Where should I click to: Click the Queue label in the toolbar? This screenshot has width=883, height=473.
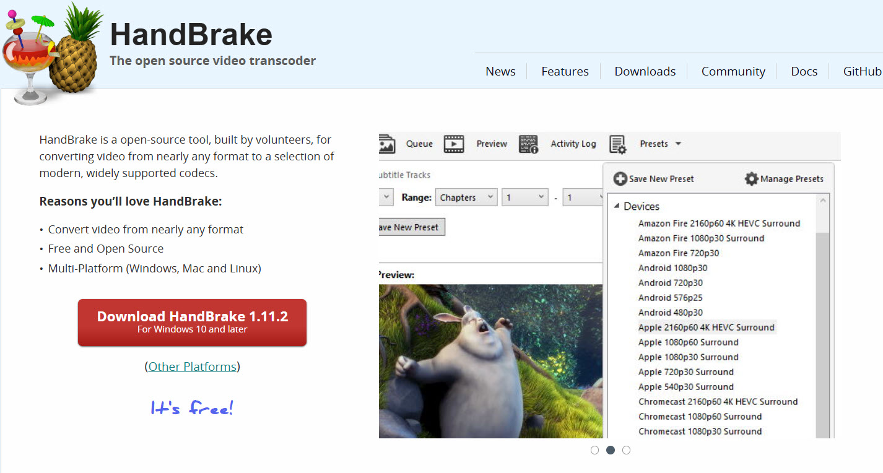[x=419, y=144]
